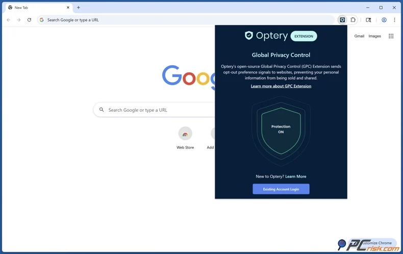403x254 pixels.
Task: Open Chrome's three-dot menu
Action: pos(394,20)
